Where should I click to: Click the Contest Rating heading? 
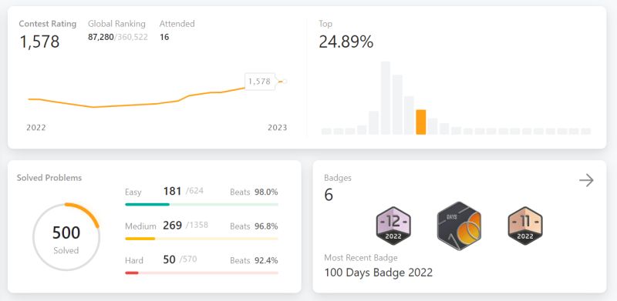click(48, 24)
